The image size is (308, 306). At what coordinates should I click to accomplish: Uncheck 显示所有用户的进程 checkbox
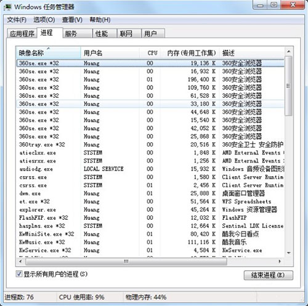point(19,274)
